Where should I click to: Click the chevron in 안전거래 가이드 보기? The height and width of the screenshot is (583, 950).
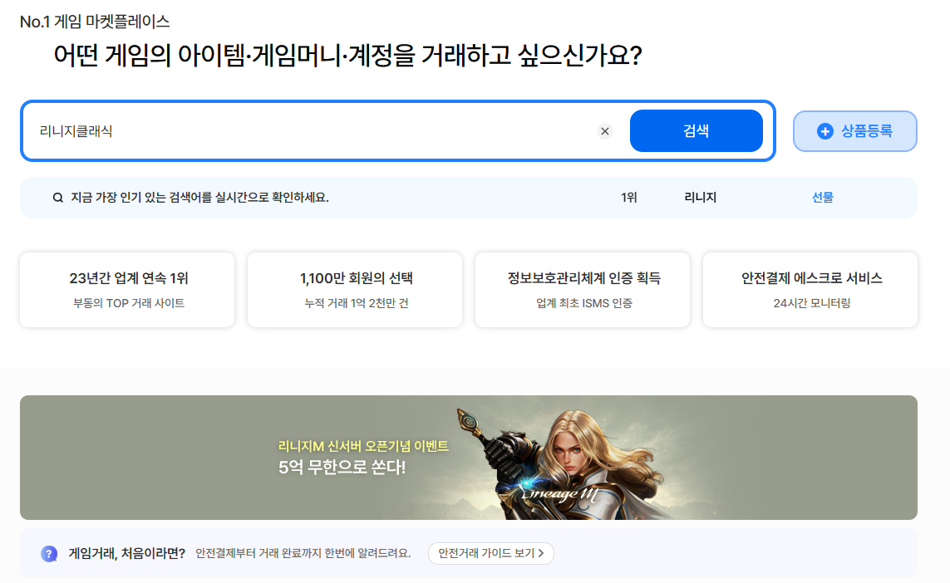pyautogui.click(x=541, y=553)
